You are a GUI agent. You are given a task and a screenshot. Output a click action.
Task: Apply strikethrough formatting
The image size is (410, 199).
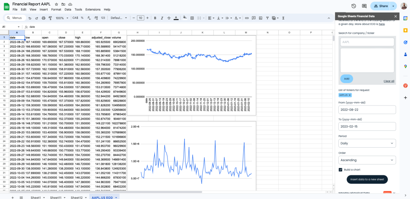point(169,18)
